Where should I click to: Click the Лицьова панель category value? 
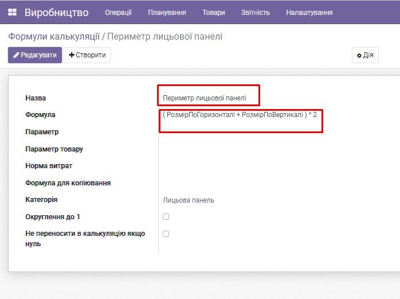pos(189,200)
